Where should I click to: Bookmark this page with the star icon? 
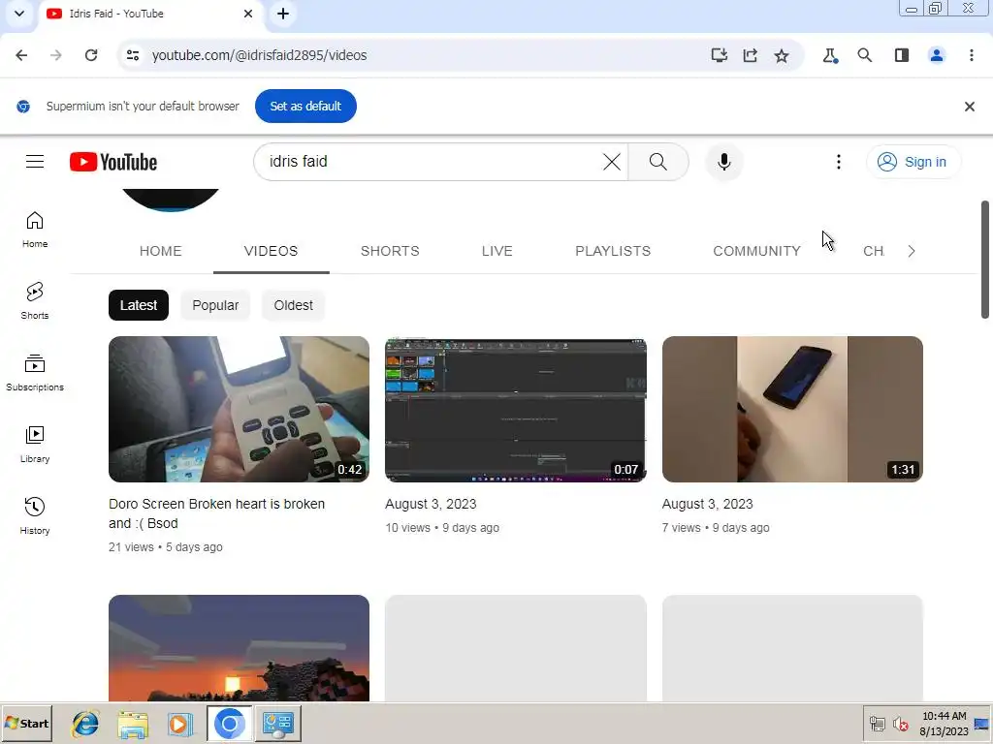coord(782,55)
